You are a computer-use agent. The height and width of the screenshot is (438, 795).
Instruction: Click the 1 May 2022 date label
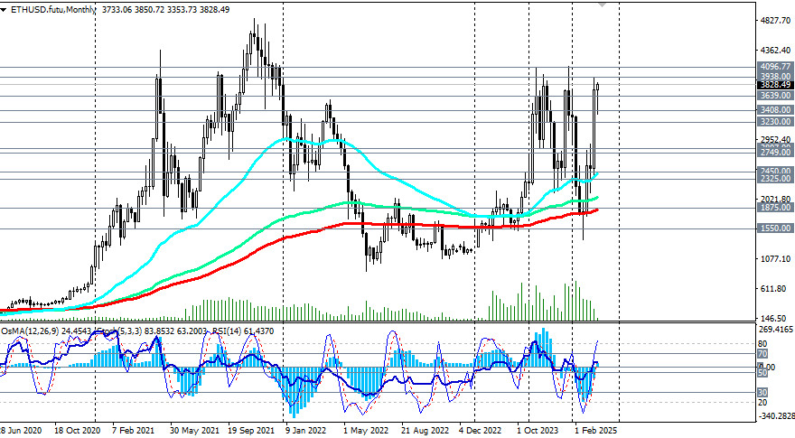[x=367, y=431]
